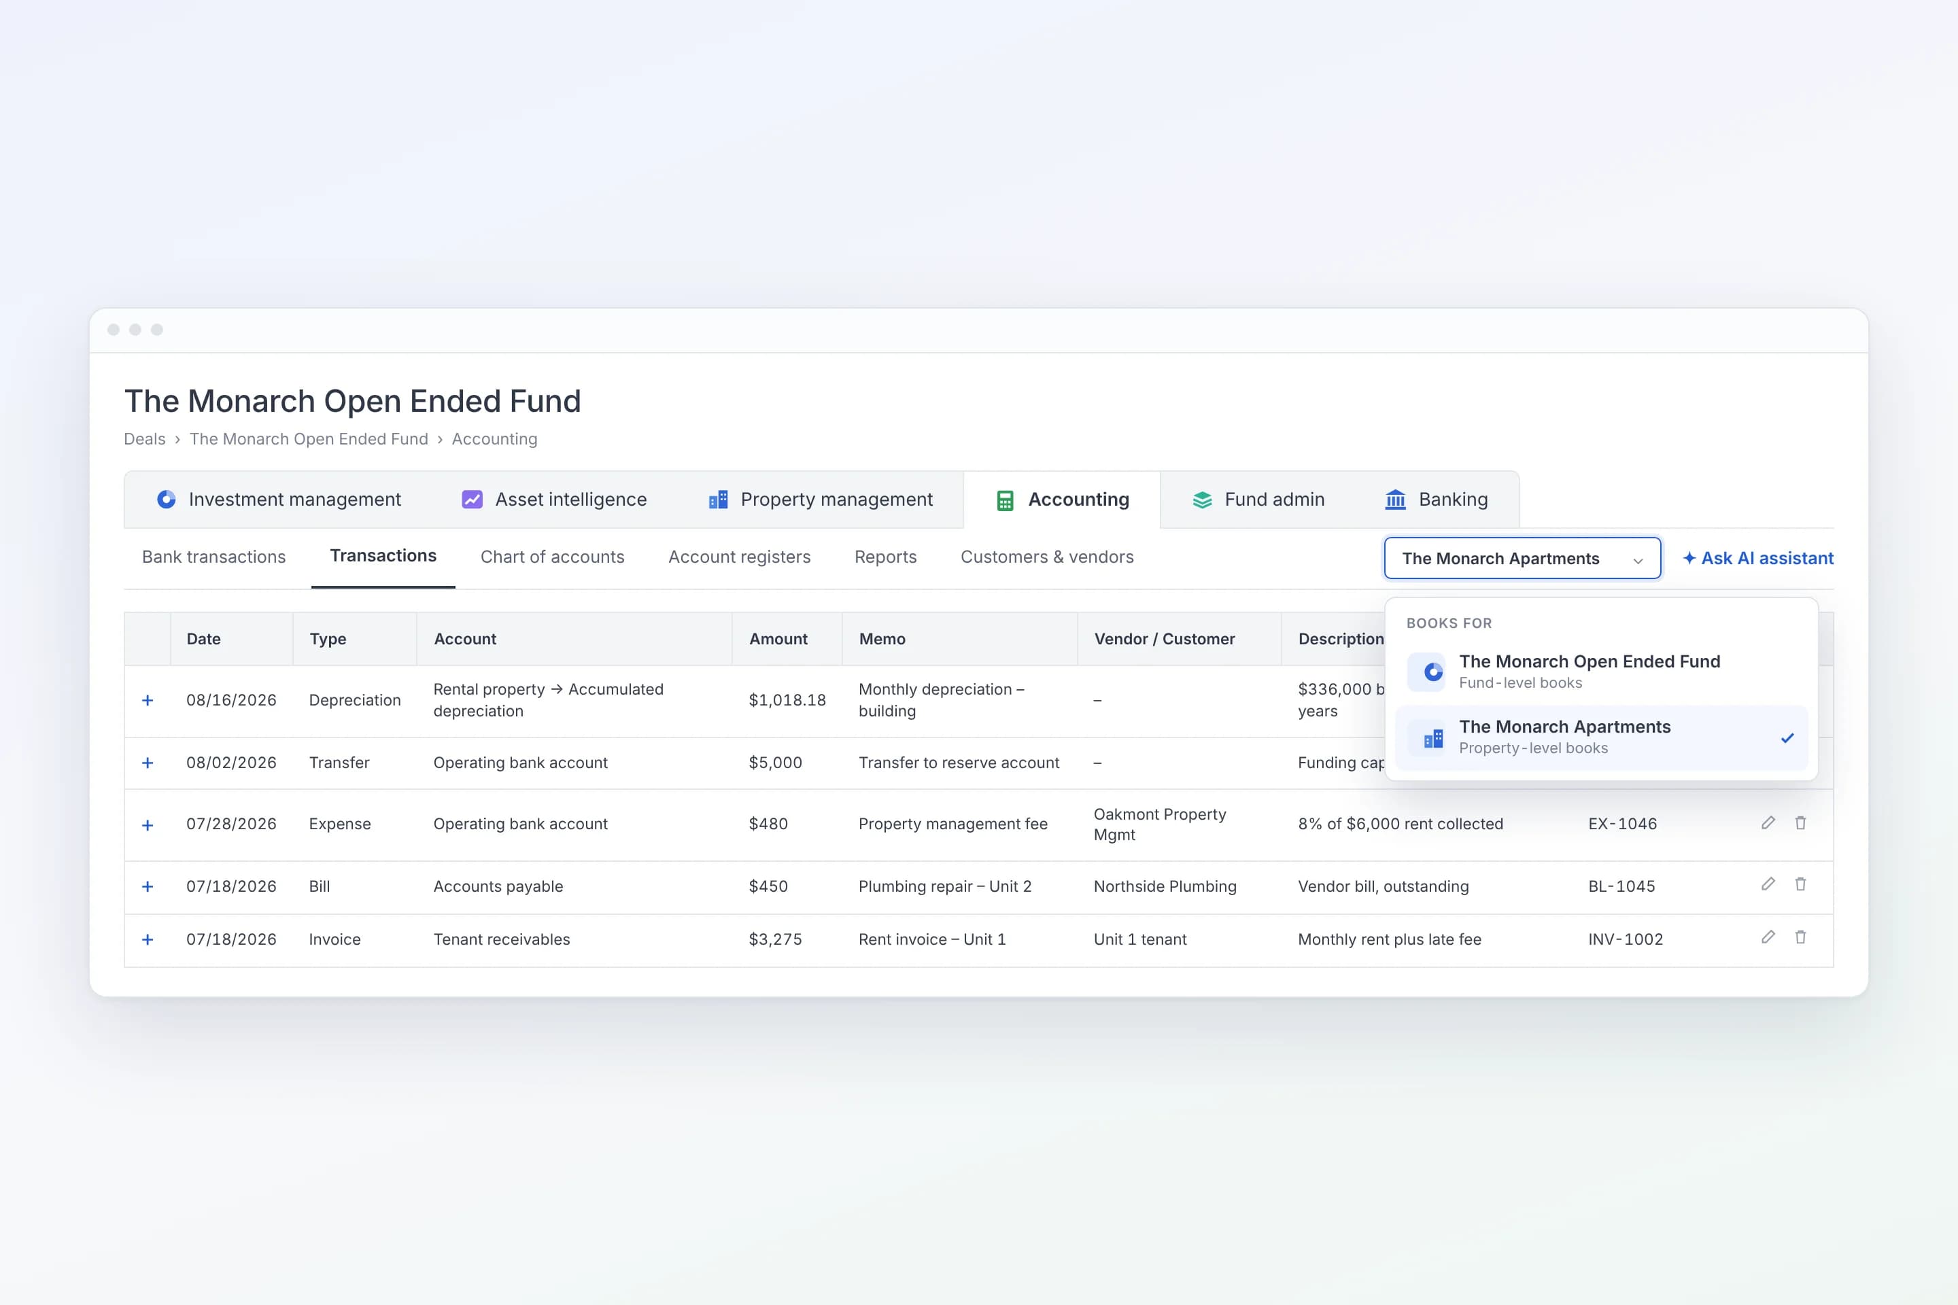Follow the Deals breadcrumb link
1958x1305 pixels.
pos(145,438)
